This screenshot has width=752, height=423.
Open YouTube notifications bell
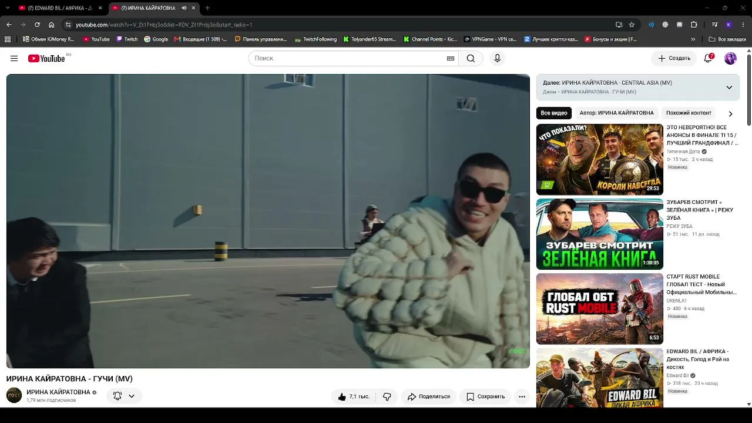pos(709,58)
